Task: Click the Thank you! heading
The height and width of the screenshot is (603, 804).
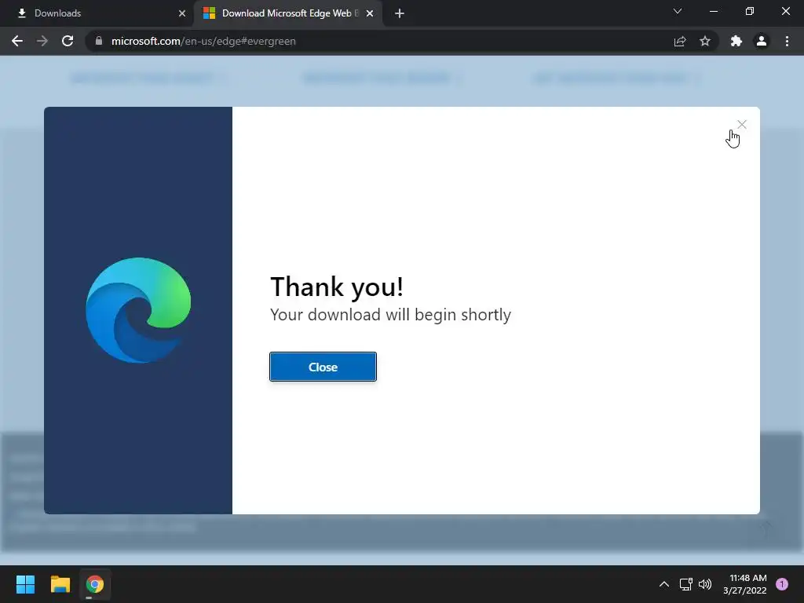Action: (x=337, y=287)
